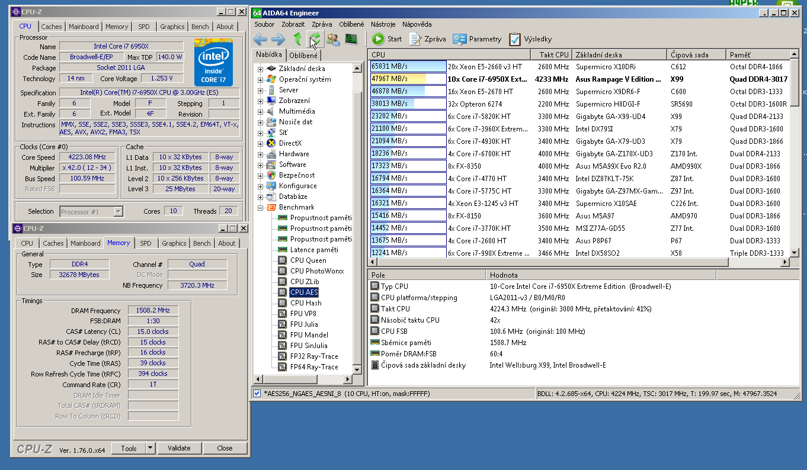The height and width of the screenshot is (470, 807).
Task: Select DirectX tree item
Action: (290, 143)
